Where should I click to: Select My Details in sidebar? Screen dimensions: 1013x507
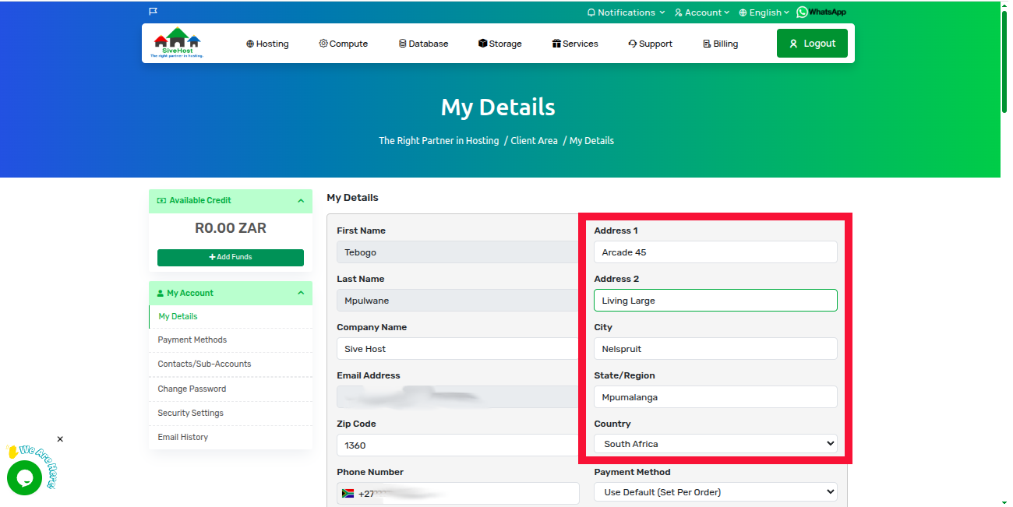click(x=178, y=316)
